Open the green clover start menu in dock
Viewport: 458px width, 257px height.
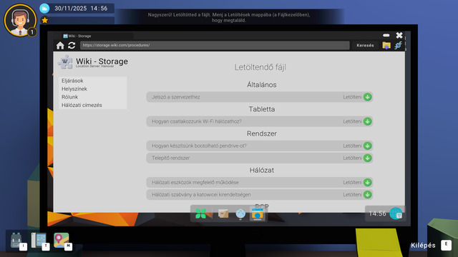[x=200, y=214]
